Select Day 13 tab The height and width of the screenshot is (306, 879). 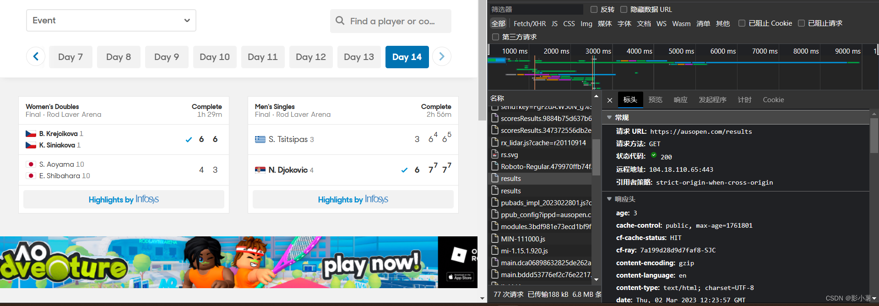(359, 57)
